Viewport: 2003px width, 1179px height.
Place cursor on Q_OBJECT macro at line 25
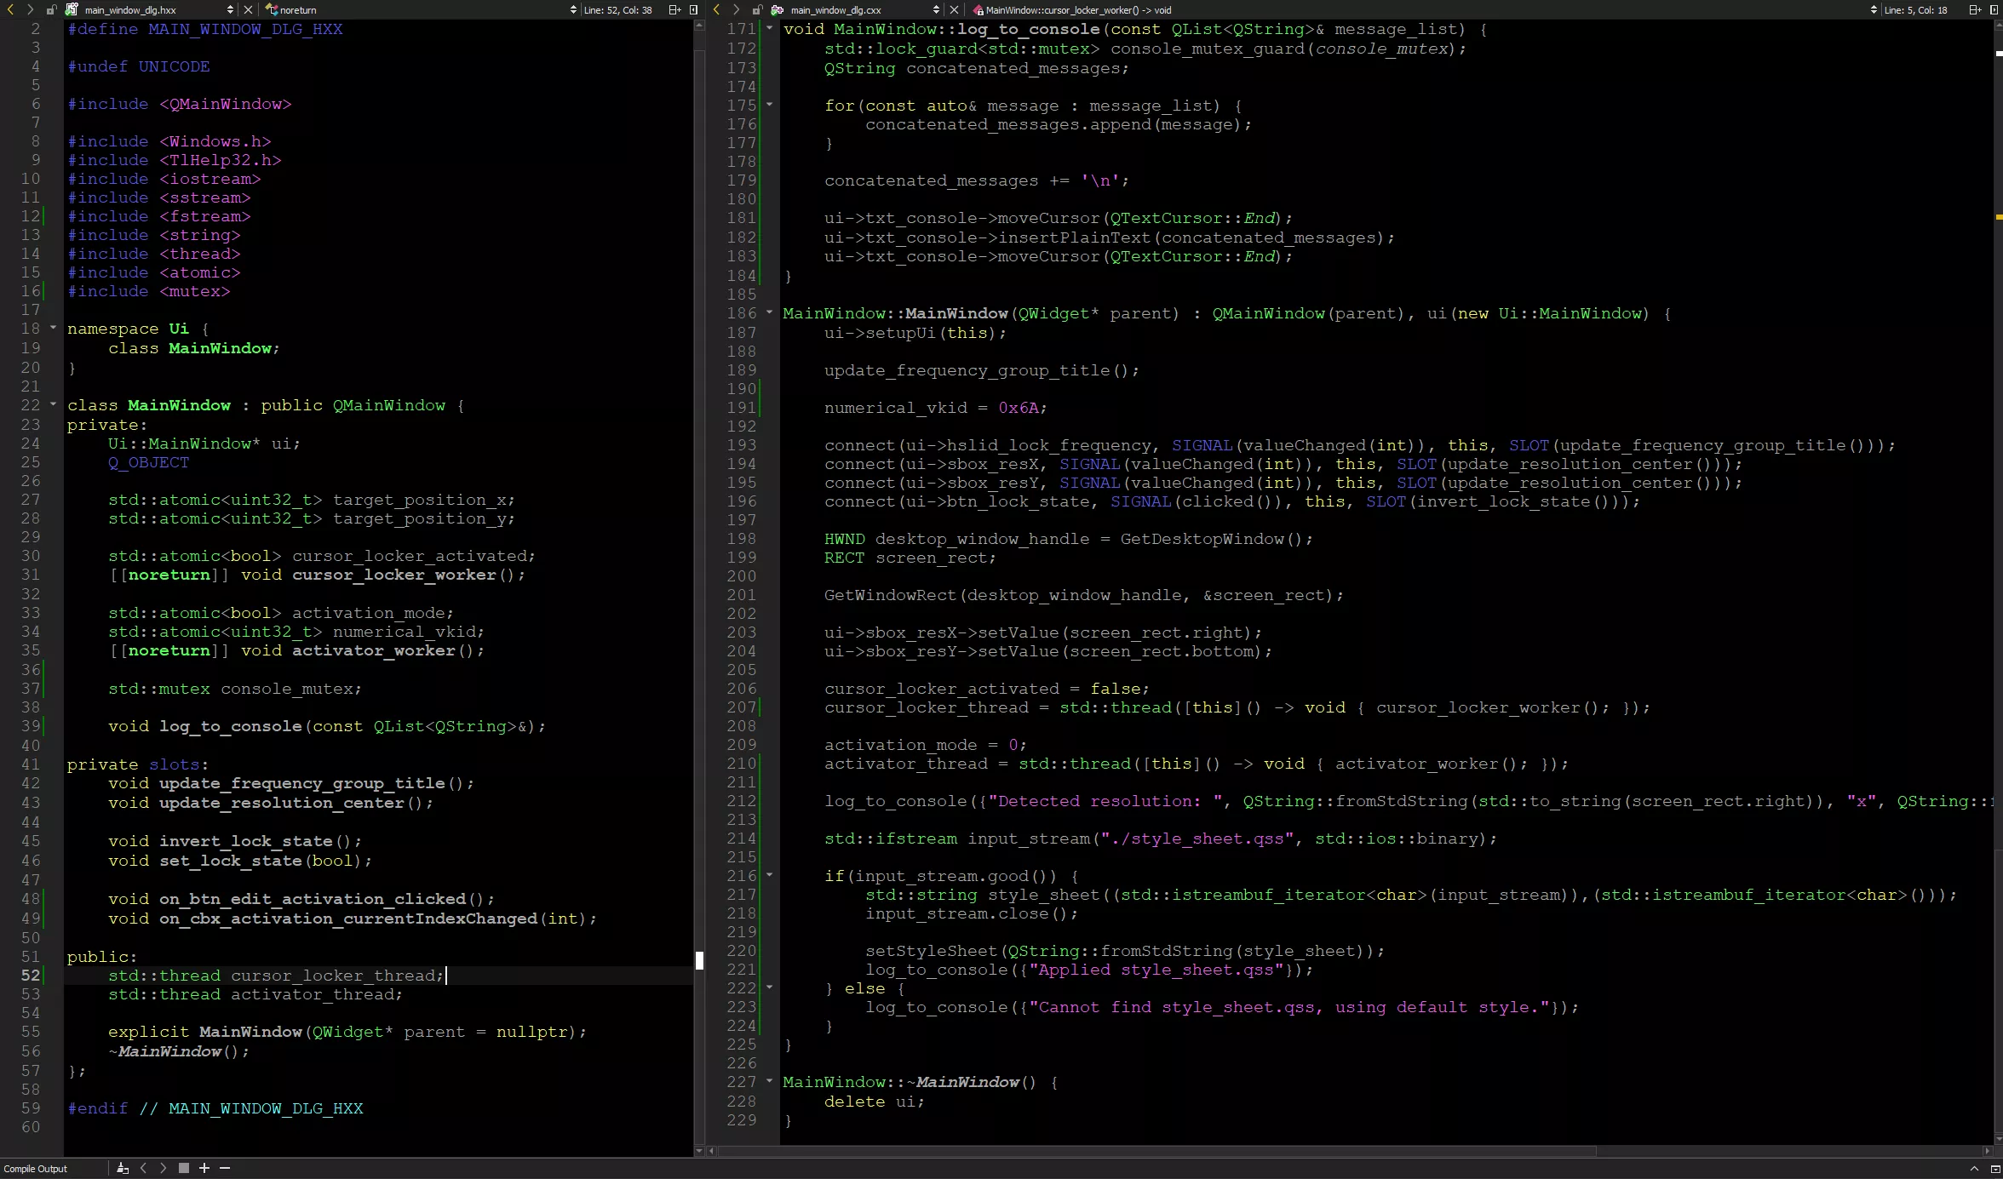(x=149, y=462)
